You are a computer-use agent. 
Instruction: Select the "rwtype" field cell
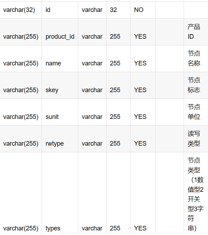pos(60,139)
